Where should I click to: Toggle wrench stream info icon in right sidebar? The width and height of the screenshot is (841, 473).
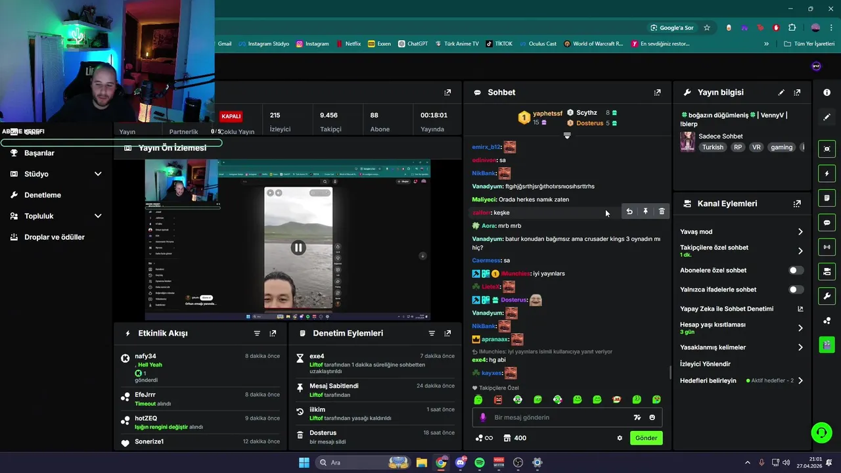pyautogui.click(x=827, y=296)
